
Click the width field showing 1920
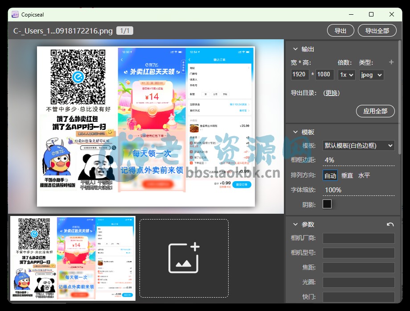pyautogui.click(x=300, y=75)
